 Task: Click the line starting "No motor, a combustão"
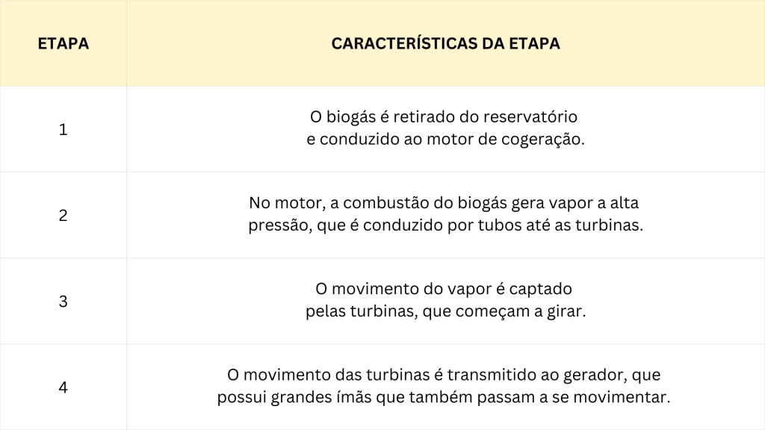pos(445,204)
